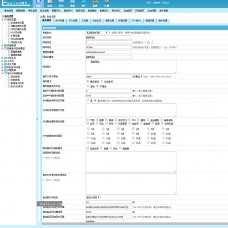
Task: Click page icon beside 备份数据
Action: click(x=9, y=77)
